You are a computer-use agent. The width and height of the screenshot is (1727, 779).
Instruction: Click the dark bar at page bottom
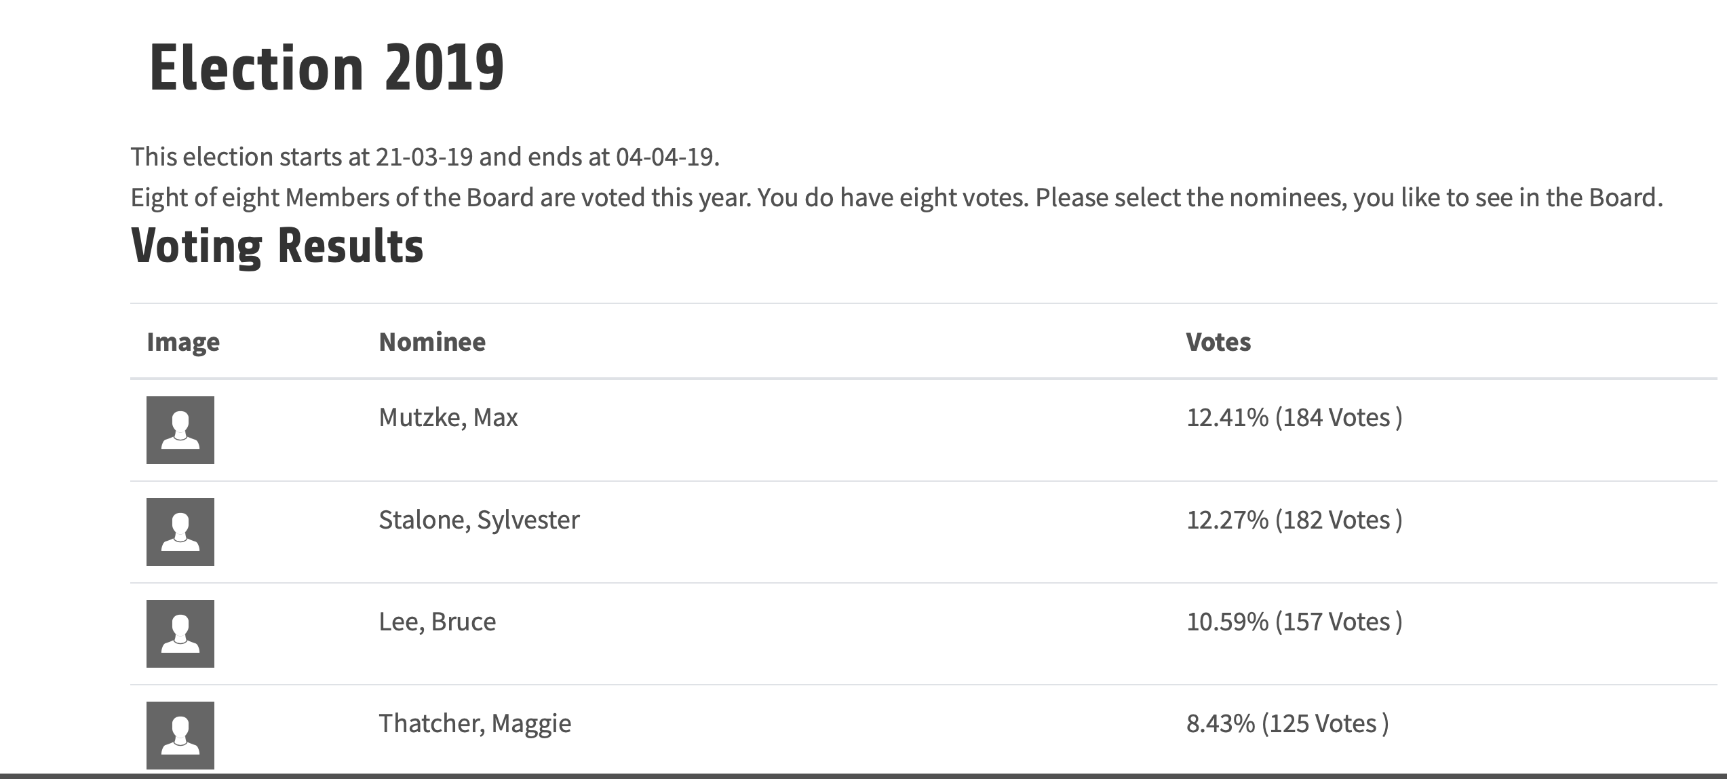864,776
